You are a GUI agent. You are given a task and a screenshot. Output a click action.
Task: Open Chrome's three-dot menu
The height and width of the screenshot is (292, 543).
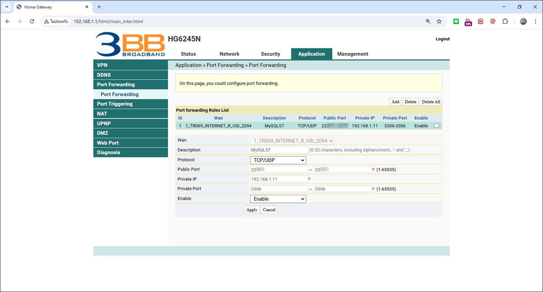535,21
